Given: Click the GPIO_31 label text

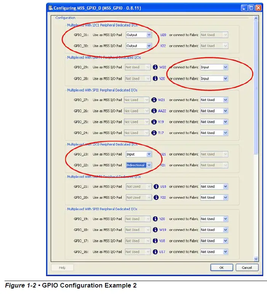Looking at the screenshot, I should (x=81, y=35).
